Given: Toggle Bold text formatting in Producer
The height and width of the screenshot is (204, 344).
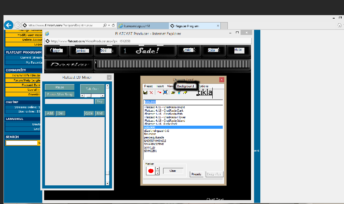Looking at the screenshot, I should coord(104,50).
